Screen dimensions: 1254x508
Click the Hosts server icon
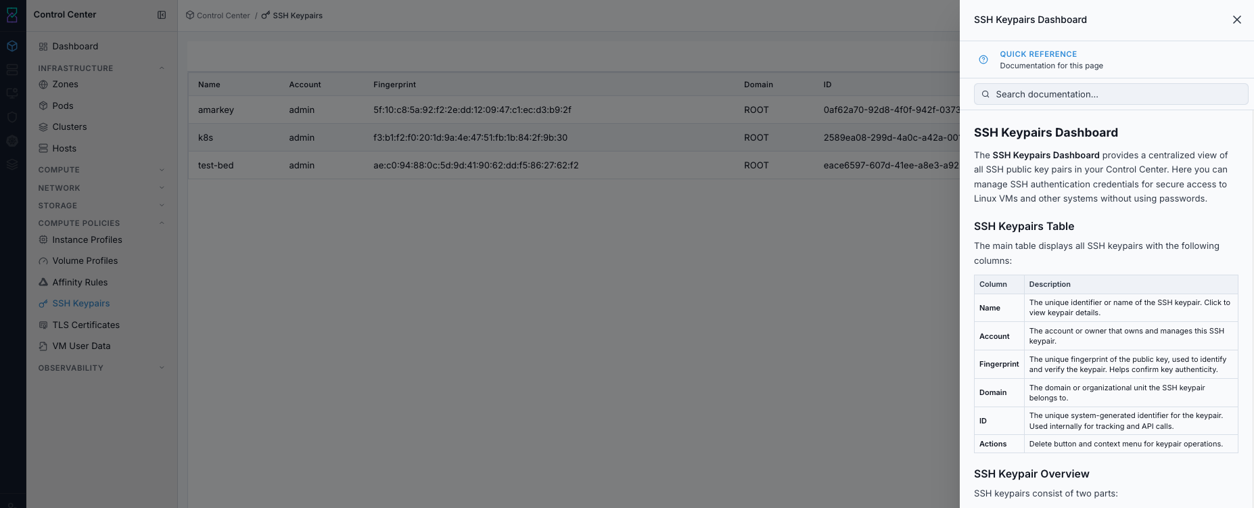[x=43, y=148]
